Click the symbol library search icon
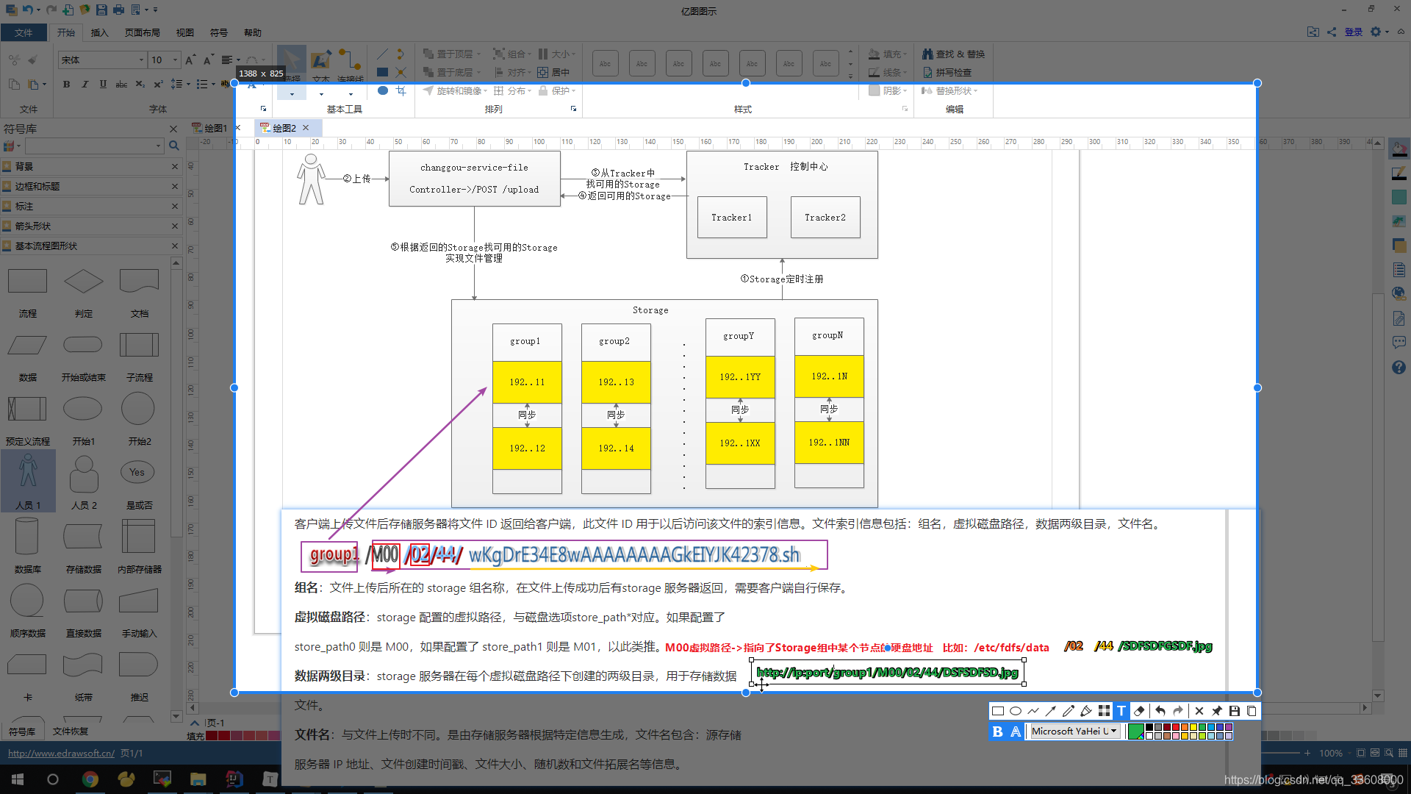This screenshot has height=794, width=1411. (174, 146)
